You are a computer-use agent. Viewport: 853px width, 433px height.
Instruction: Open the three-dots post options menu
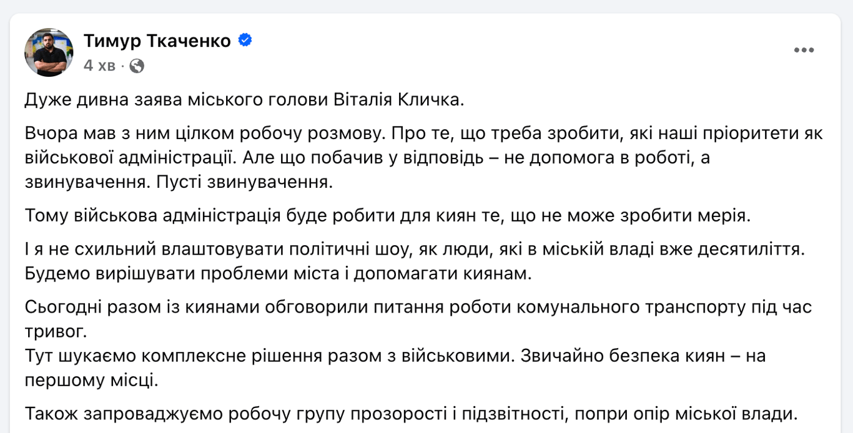[x=804, y=51]
